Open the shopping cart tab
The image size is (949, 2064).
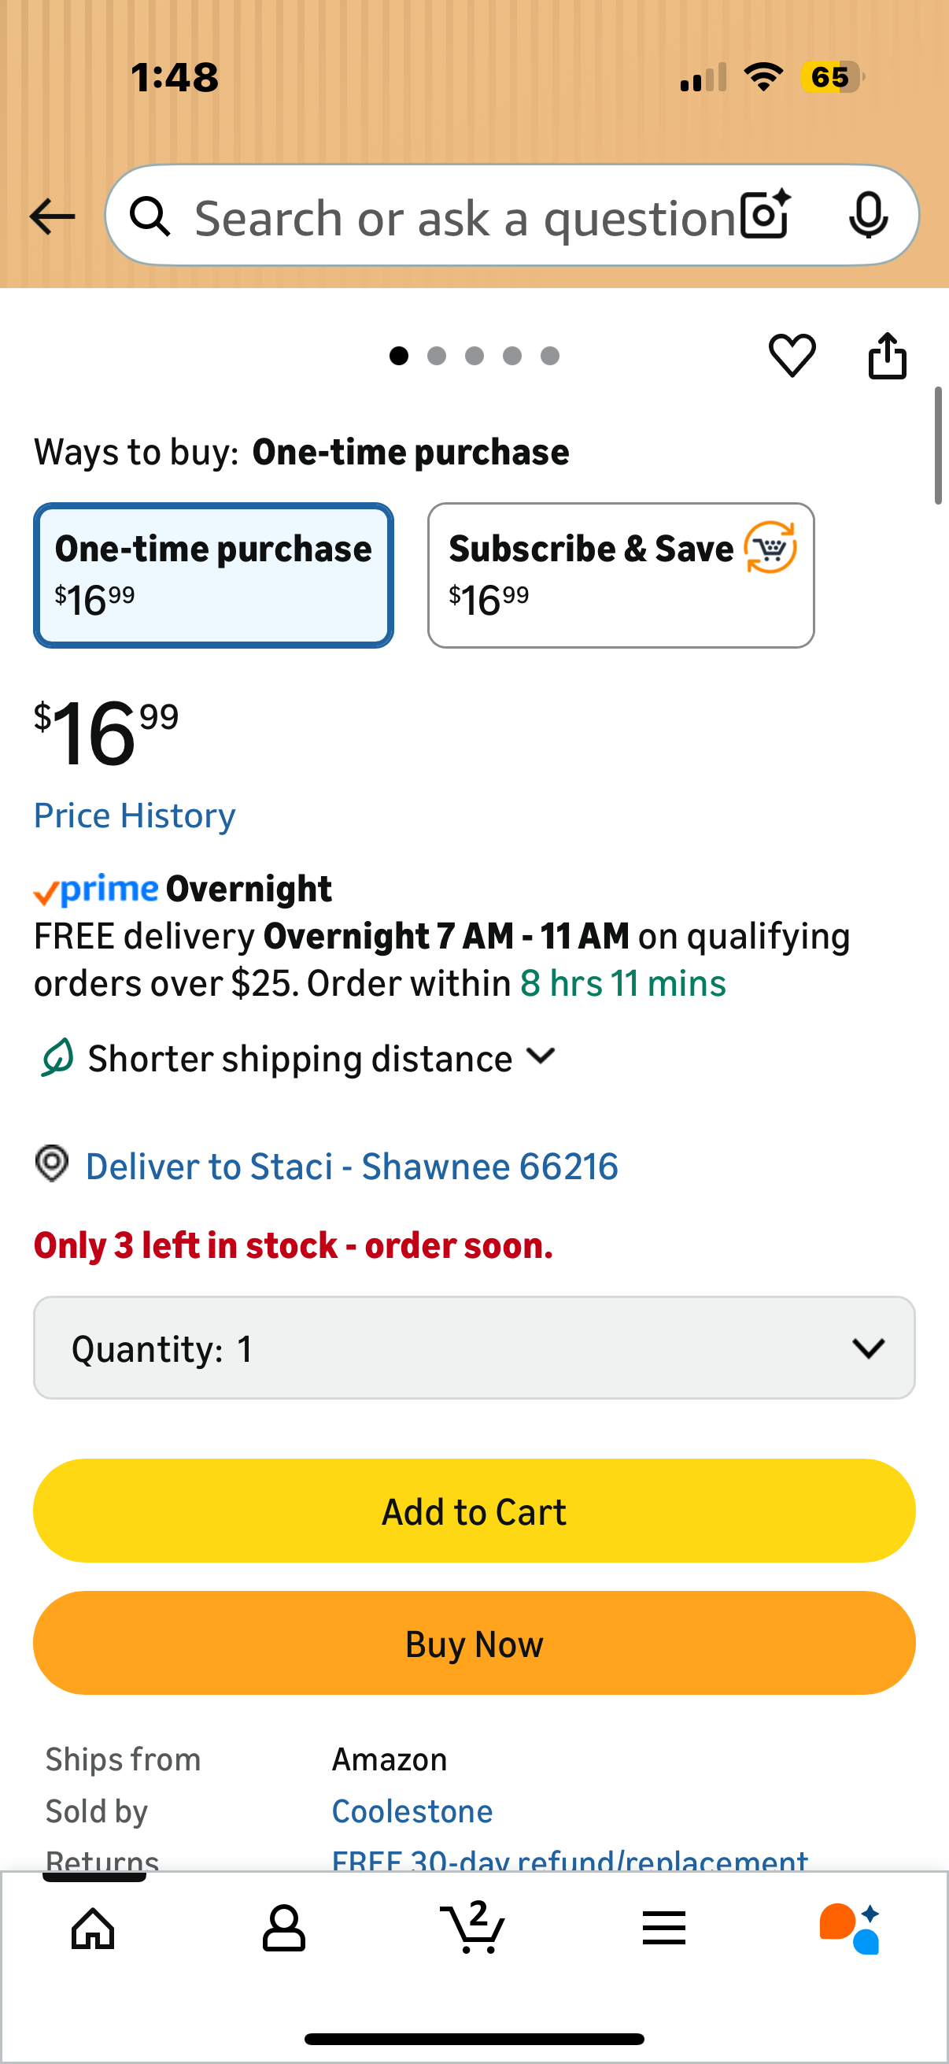click(473, 1928)
